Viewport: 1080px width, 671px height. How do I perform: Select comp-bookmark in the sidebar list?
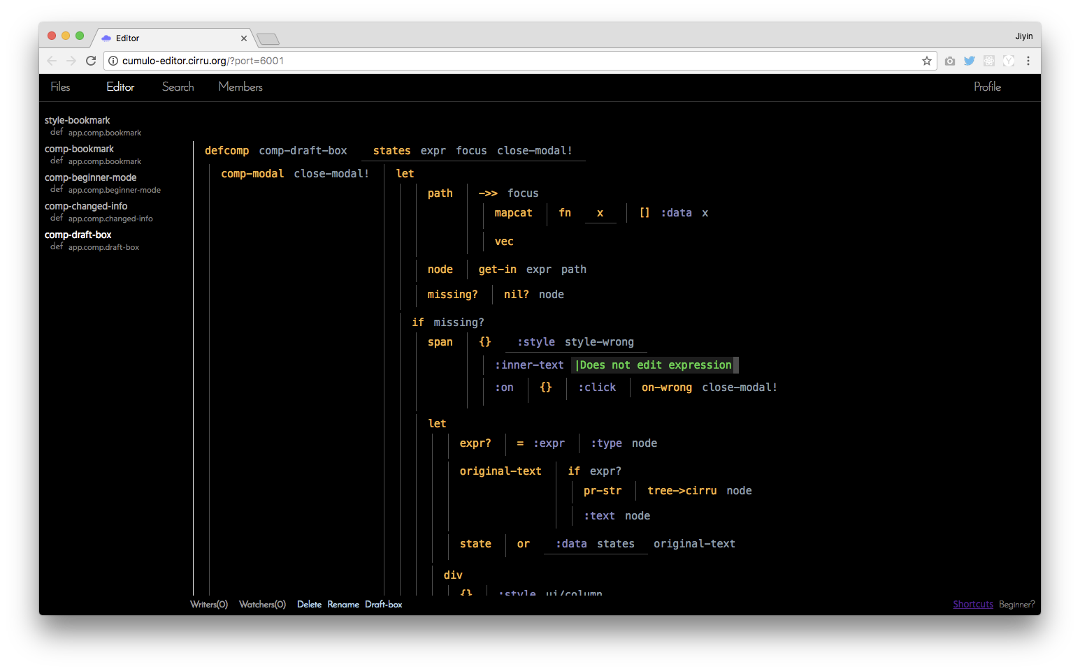pyautogui.click(x=79, y=149)
